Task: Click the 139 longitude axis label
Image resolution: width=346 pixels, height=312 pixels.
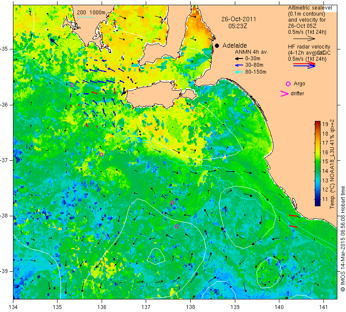Action: coord(235,307)
